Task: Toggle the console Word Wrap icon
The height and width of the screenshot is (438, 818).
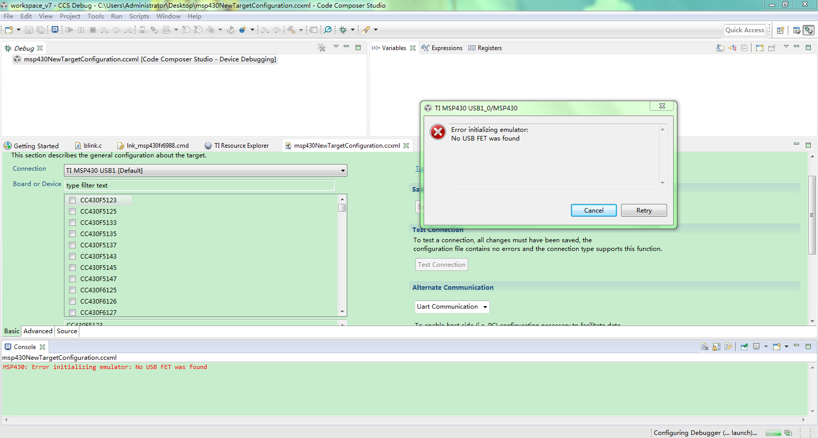Action: point(728,347)
